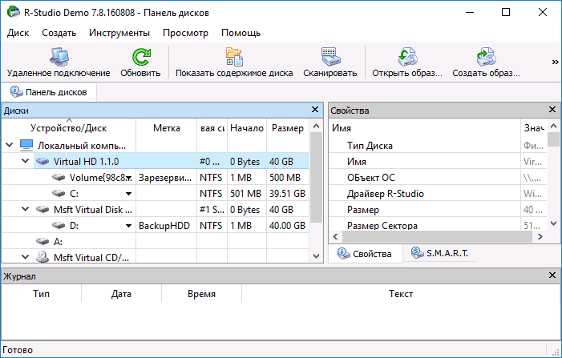Image resolution: width=562 pixels, height=358 pixels.
Task: Click the green Обновить refresh icon
Action: point(141,57)
